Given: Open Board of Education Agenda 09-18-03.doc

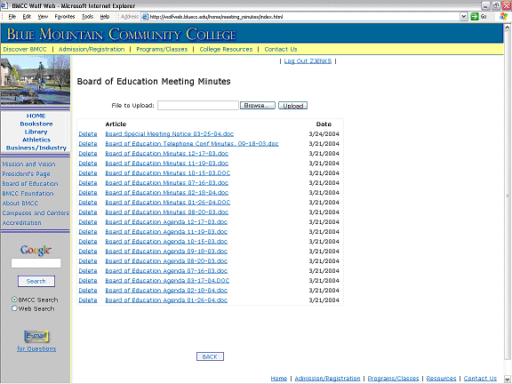Looking at the screenshot, I should pyautogui.click(x=166, y=252).
